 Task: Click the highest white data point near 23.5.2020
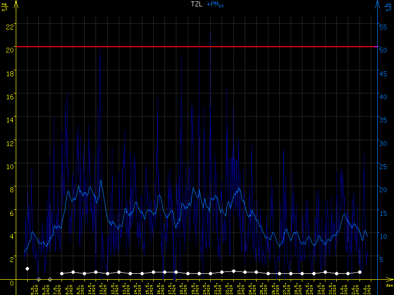point(233,271)
